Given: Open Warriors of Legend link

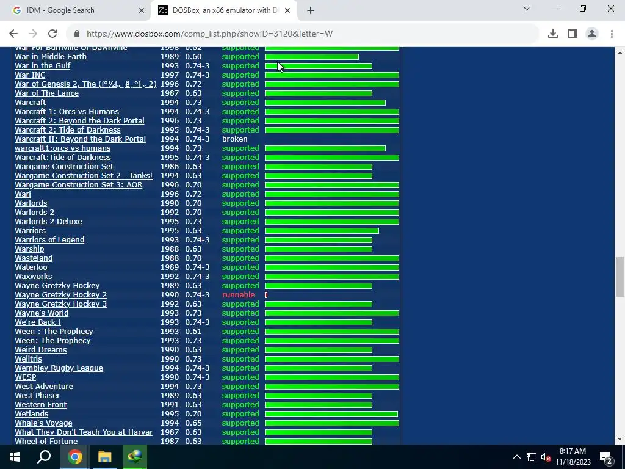Looking at the screenshot, I should 49,240.
